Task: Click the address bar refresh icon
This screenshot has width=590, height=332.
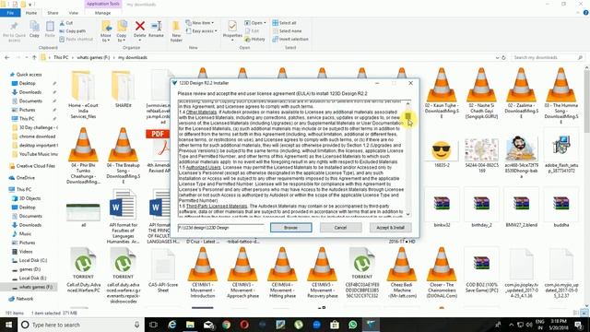Action: (x=504, y=57)
